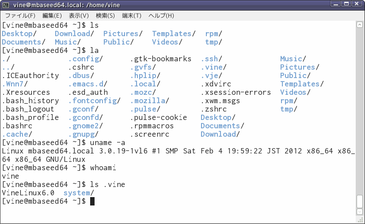This screenshot has width=365, height=224.
Task: Click the .emacs.d directory entry
Action: point(88,84)
